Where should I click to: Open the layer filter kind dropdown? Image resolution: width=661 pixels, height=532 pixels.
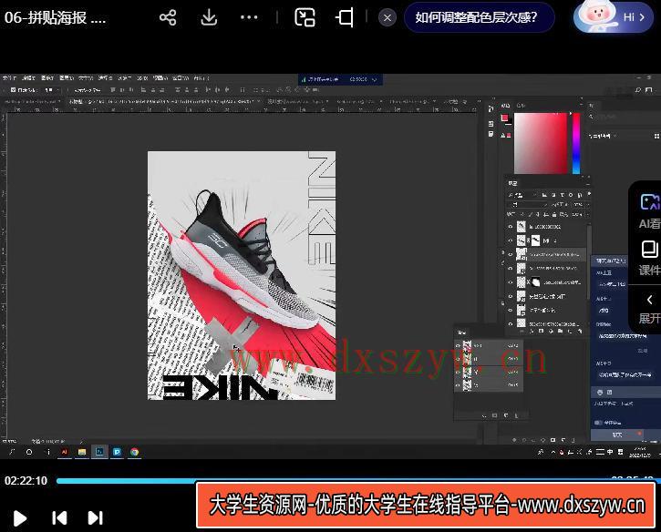[522, 195]
